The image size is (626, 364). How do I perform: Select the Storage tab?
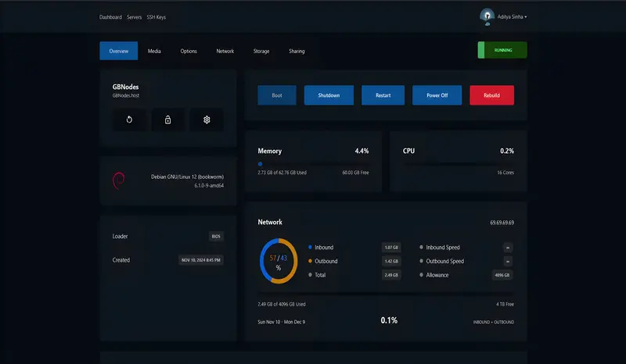tap(261, 51)
